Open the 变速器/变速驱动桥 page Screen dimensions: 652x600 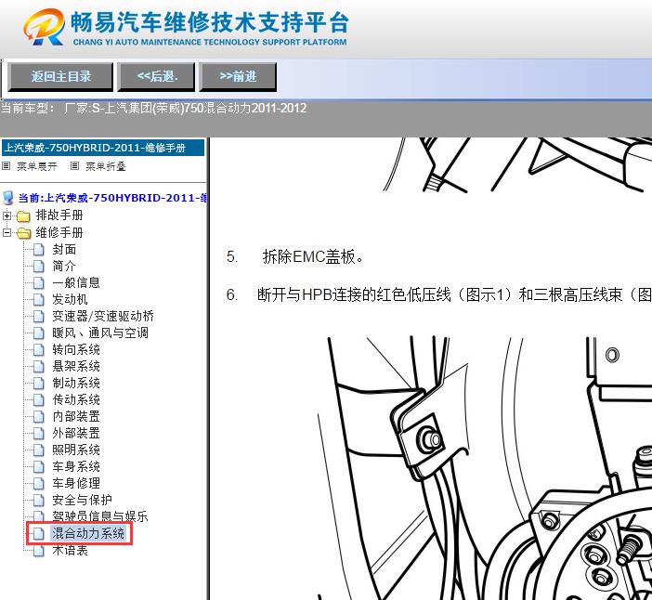[103, 316]
